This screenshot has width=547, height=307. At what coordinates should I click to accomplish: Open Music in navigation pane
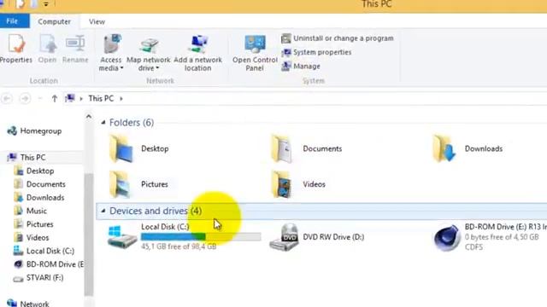tap(30, 211)
